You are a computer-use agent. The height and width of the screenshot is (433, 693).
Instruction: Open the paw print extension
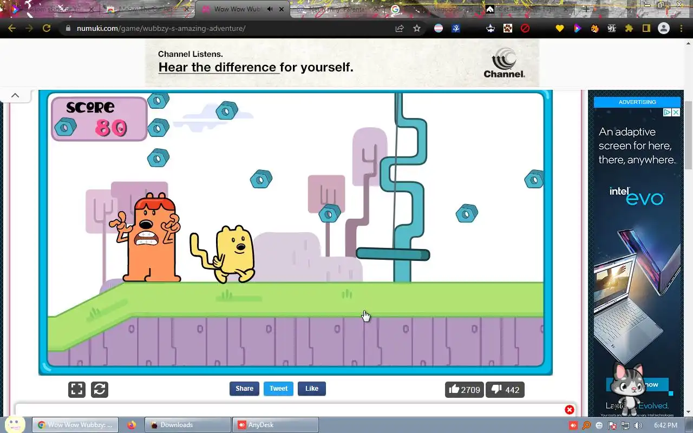(508, 28)
